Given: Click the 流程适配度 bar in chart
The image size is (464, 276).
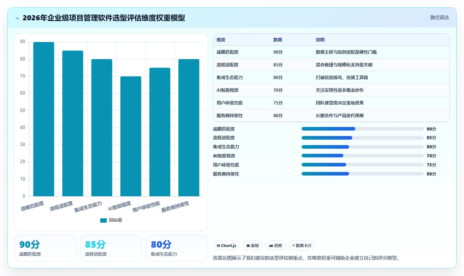Looking at the screenshot, I should click(x=72, y=124).
